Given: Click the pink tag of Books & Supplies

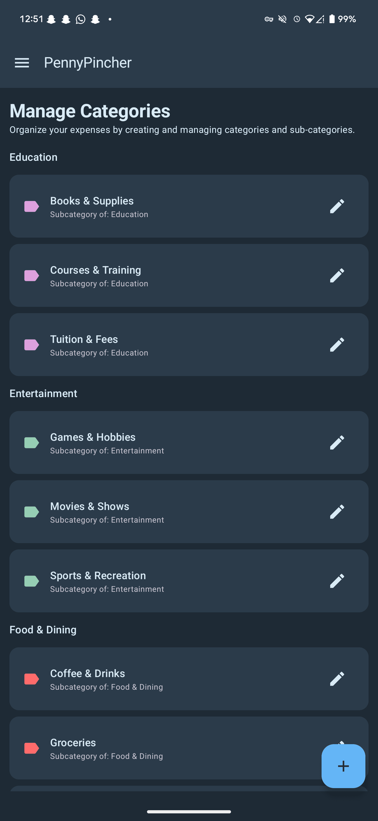Looking at the screenshot, I should (x=31, y=206).
